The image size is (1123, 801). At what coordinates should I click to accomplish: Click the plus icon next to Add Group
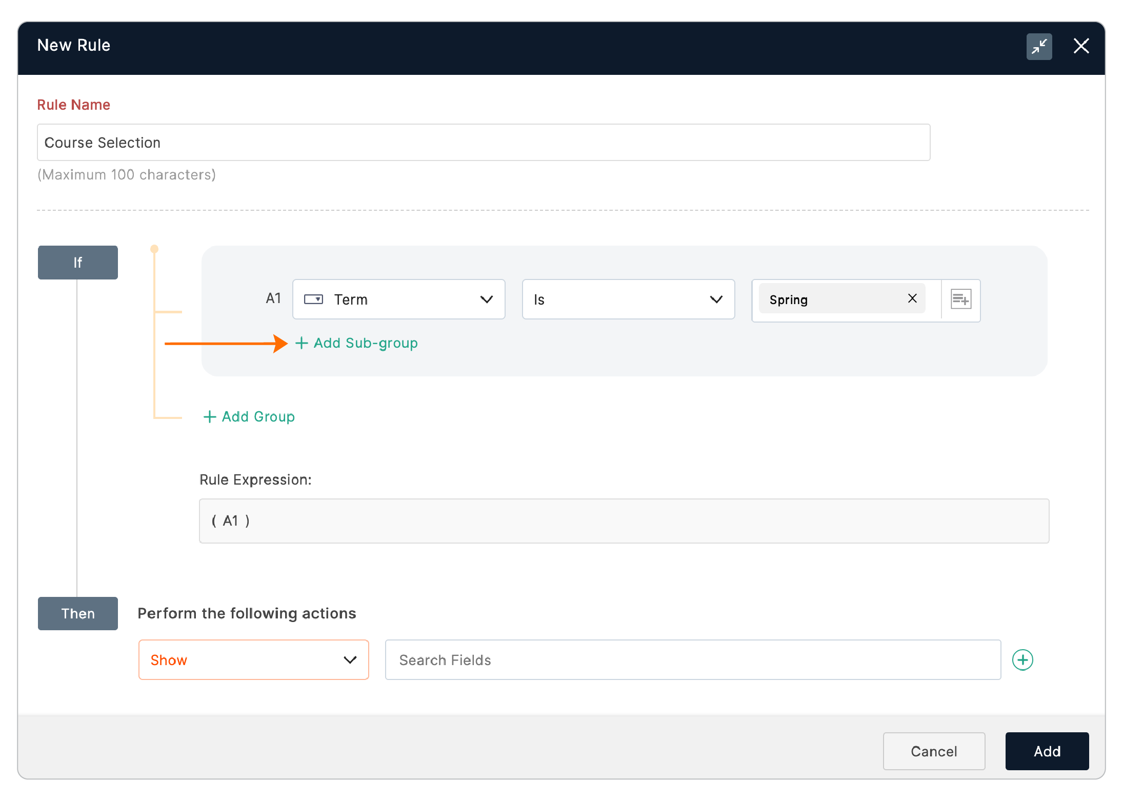click(210, 417)
